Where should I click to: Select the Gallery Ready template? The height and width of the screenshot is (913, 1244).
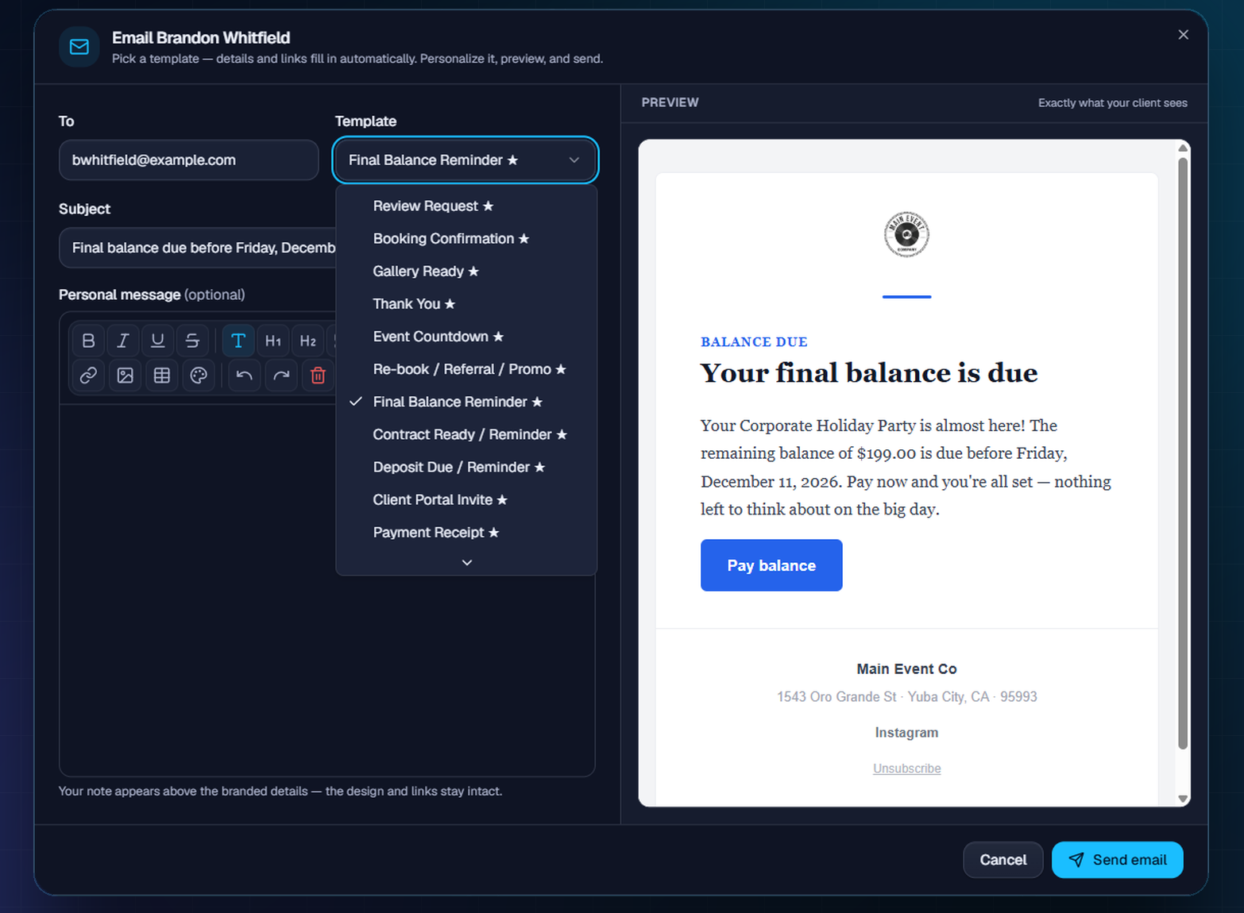(x=466, y=271)
